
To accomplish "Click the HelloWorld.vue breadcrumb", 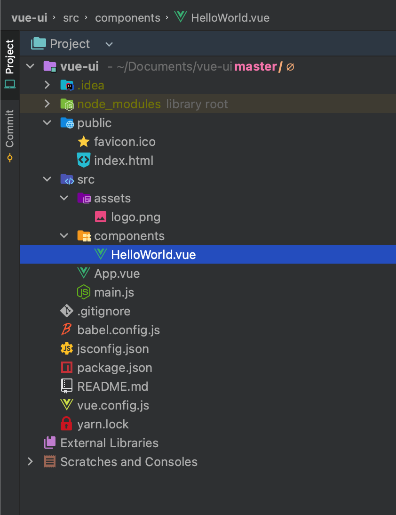I will tap(230, 18).
